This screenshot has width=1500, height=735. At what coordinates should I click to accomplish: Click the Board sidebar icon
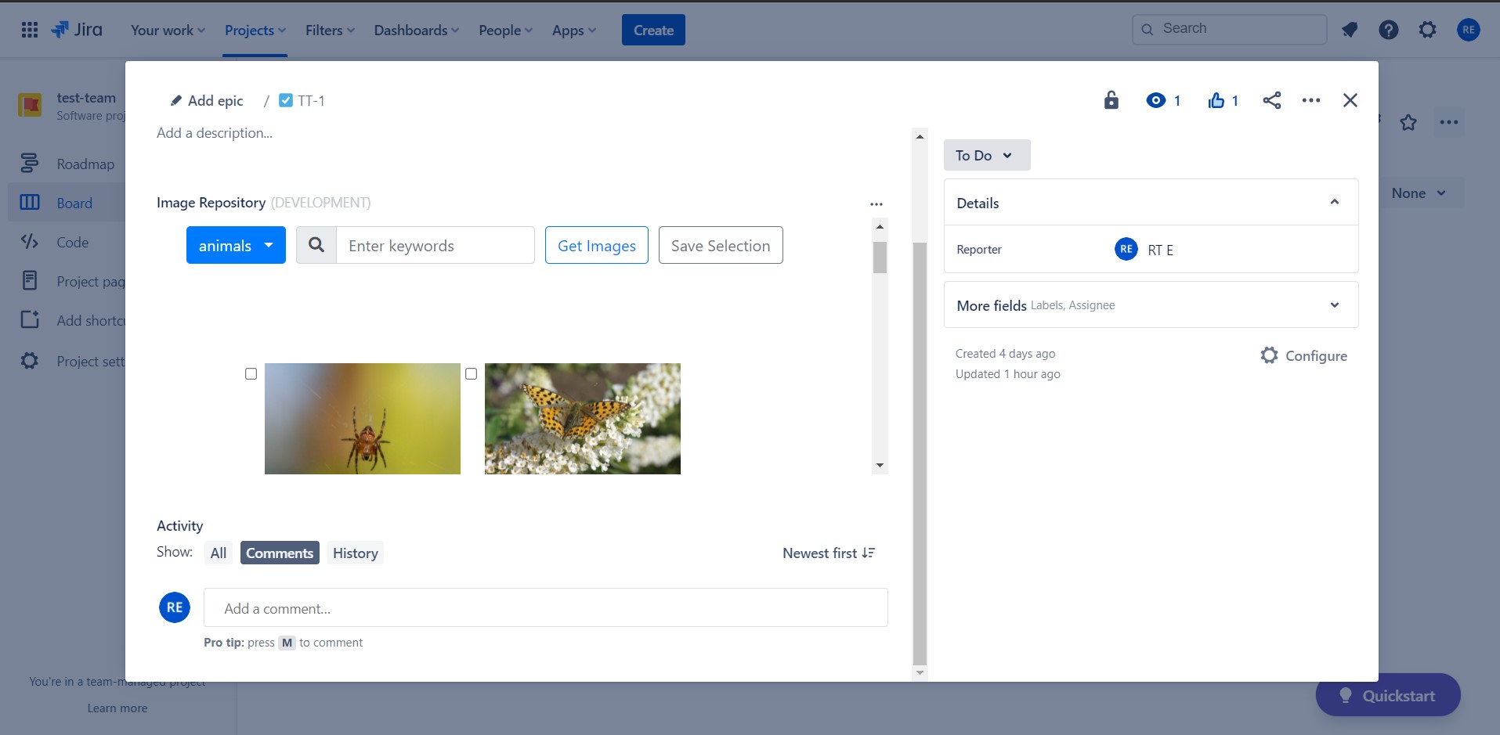point(30,203)
